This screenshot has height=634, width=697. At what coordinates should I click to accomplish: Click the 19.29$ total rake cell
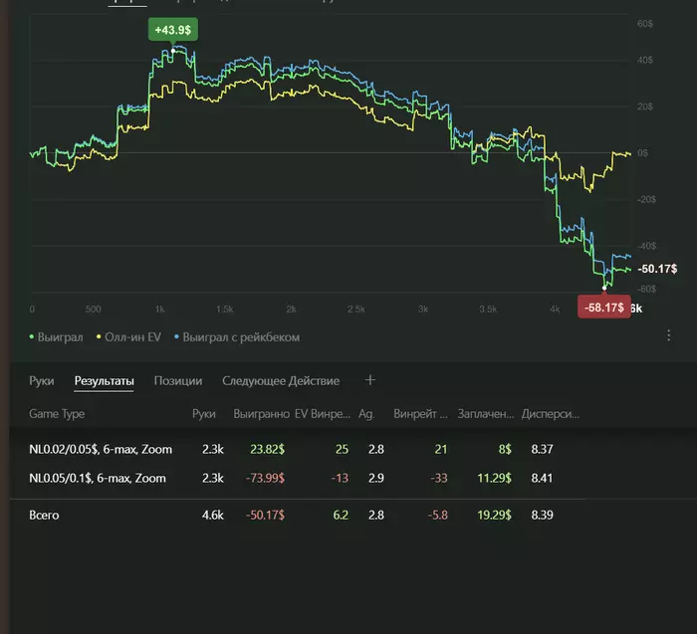[x=494, y=515]
